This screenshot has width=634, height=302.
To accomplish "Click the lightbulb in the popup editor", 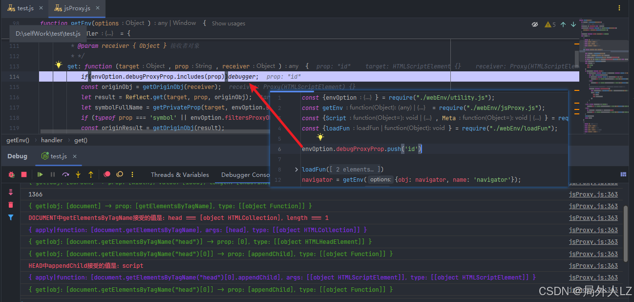I will [x=320, y=137].
